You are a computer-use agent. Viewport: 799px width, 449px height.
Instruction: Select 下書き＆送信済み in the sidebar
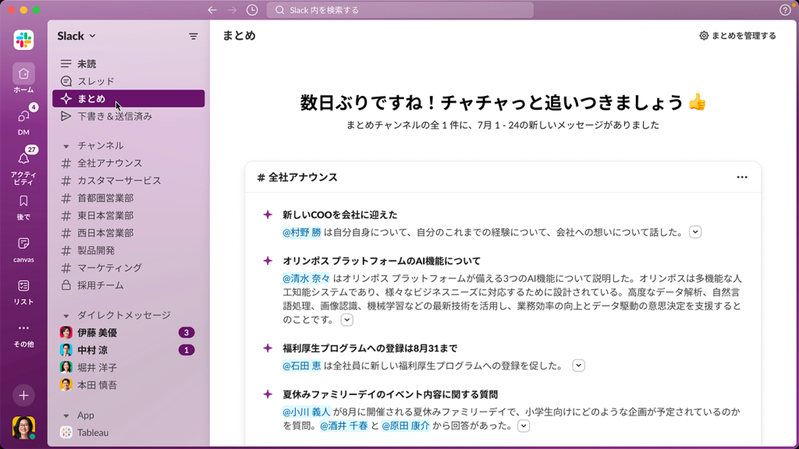coord(114,116)
